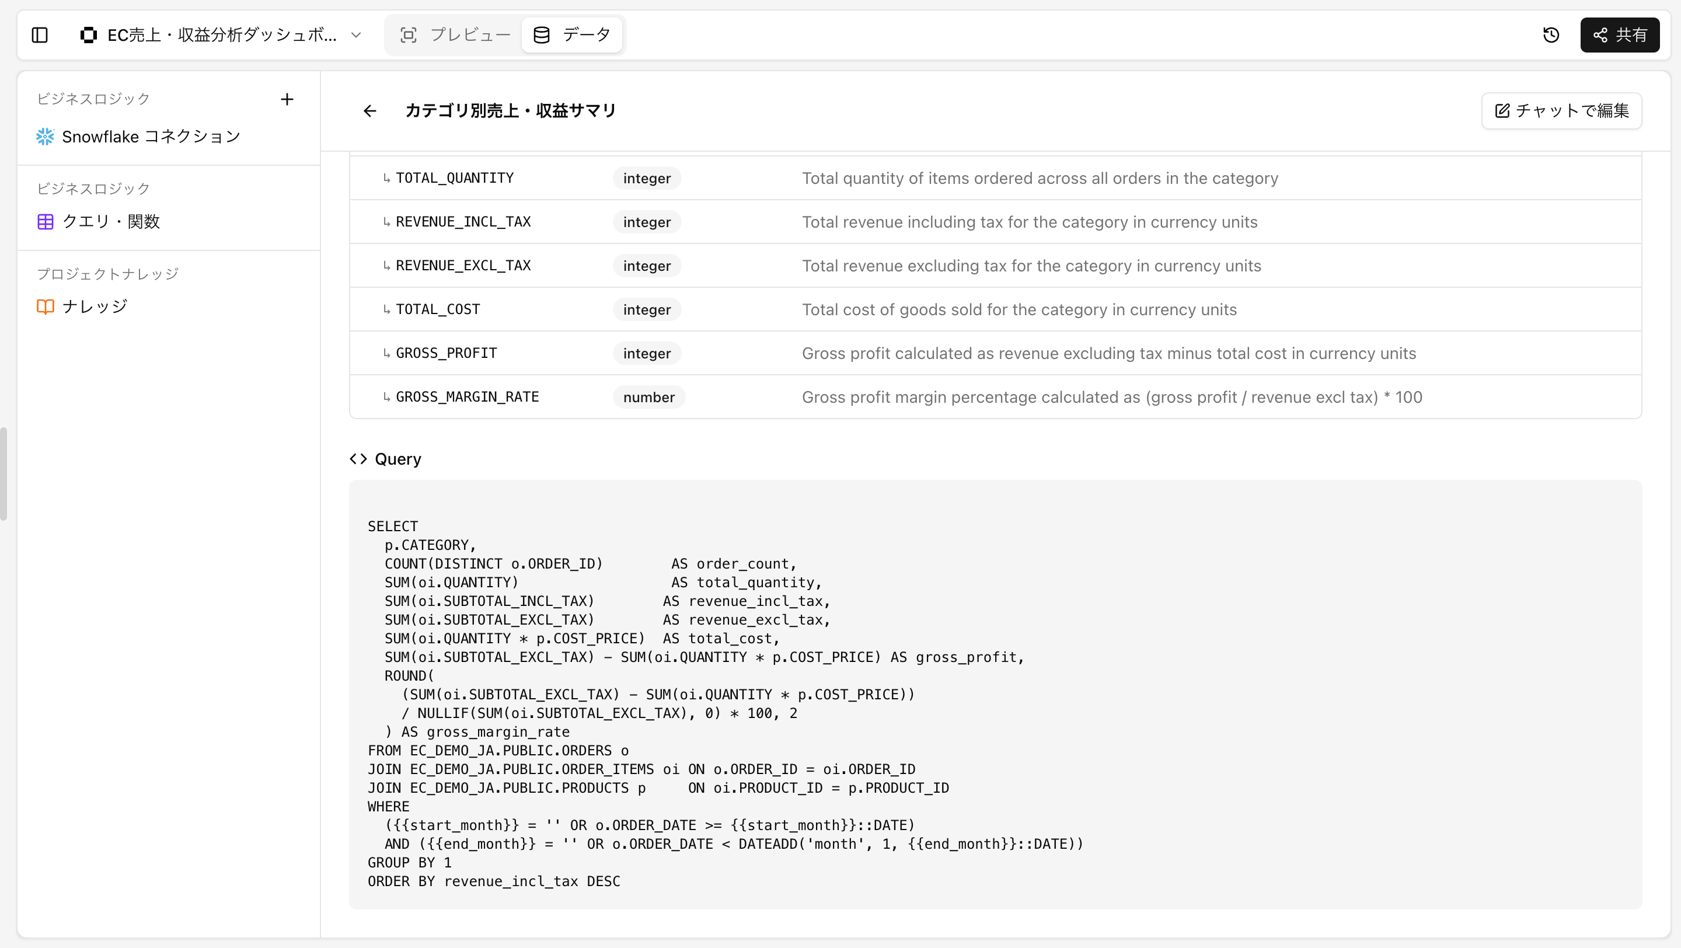
Task: Switch to the データ tab
Action: pyautogui.click(x=572, y=34)
